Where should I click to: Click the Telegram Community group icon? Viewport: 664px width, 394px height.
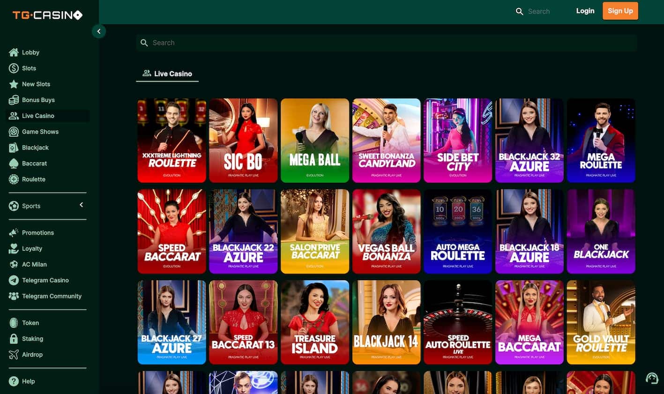click(x=14, y=297)
